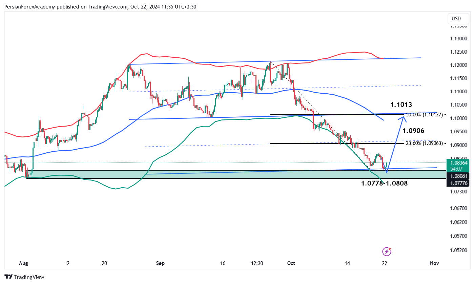
Task: Click 1.11000 on the price scale
Action: point(459,92)
